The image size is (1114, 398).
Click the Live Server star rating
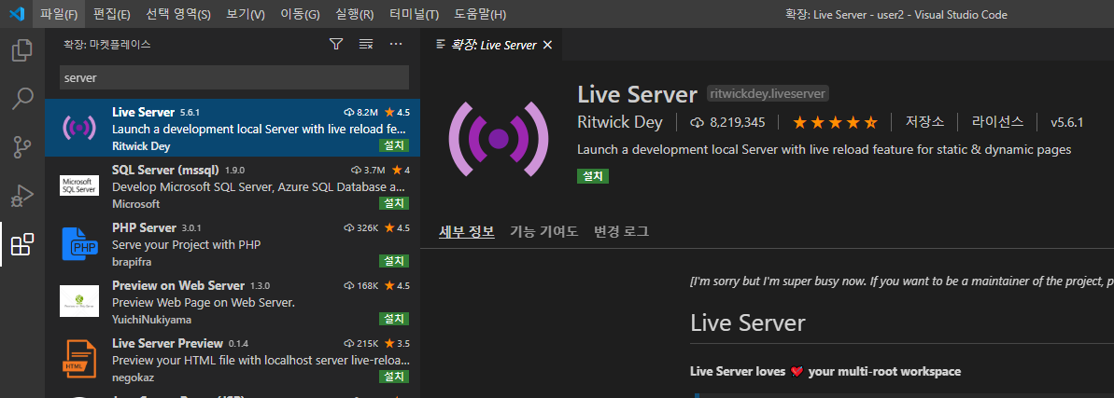[x=835, y=122]
